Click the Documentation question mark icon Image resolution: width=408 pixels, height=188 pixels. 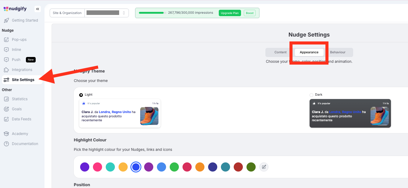[x=6, y=144]
